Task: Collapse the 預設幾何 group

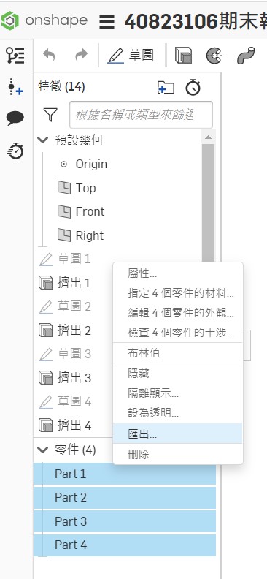Action: tap(43, 140)
